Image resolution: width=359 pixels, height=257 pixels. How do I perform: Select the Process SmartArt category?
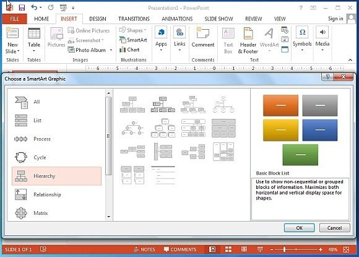tap(56, 139)
